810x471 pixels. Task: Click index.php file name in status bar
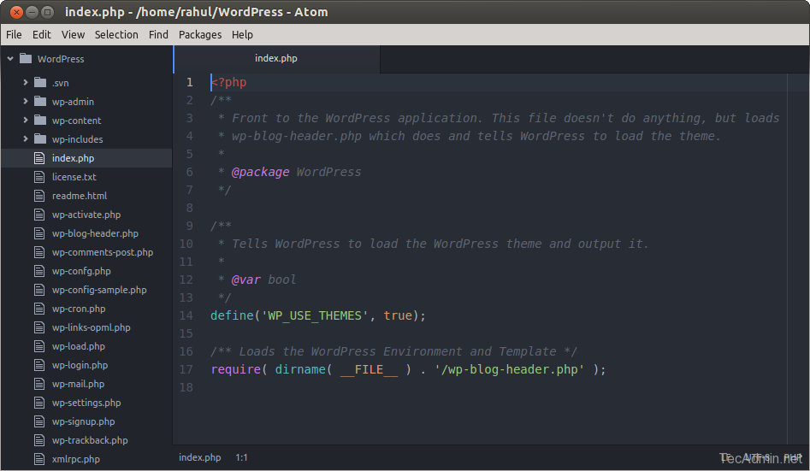click(x=200, y=457)
